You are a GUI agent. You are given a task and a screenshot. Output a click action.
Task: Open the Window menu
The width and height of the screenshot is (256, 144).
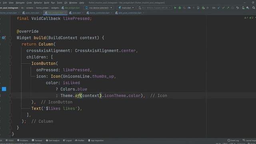click(x=73, y=3)
